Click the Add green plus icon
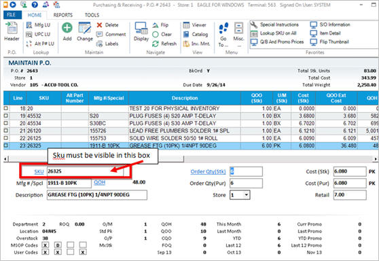Screen dimensions: 379x261 point(67,28)
